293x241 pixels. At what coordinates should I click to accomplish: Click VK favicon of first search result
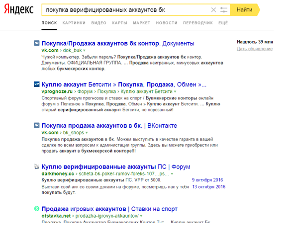tap(37, 43)
